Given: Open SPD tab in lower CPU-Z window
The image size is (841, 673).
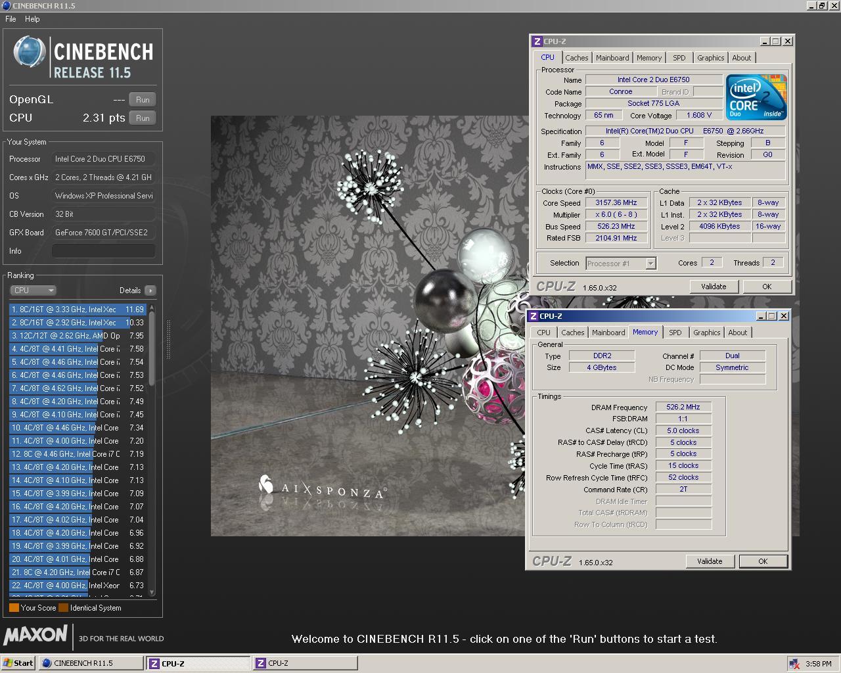Looking at the screenshot, I should (x=675, y=333).
